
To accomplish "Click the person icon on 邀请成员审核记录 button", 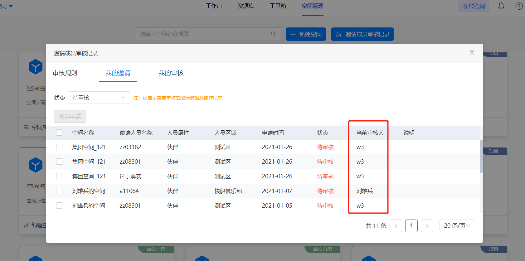I will click(339, 34).
